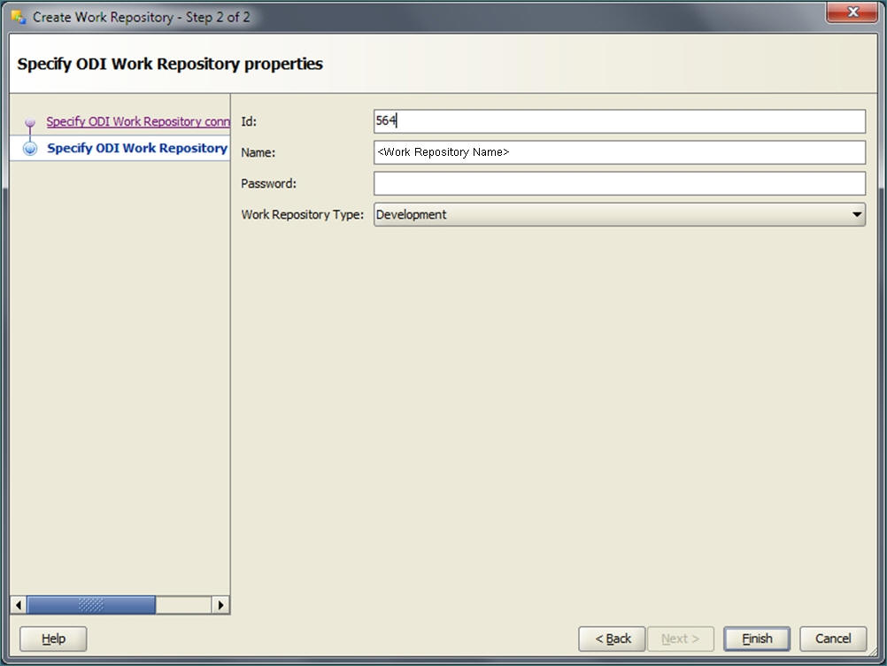Screen dimensions: 887x666
Task: Open the Work Repository Type dropdown
Action: [x=620, y=214]
